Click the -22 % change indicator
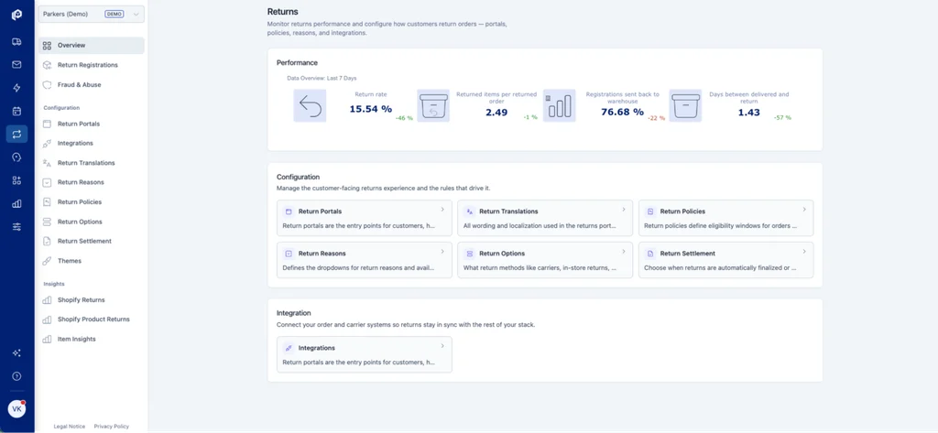This screenshot has width=938, height=433. coord(656,118)
